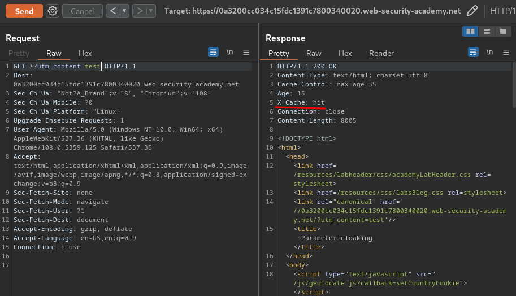
Task: Open the Response Pretty tab
Action: 279,53
